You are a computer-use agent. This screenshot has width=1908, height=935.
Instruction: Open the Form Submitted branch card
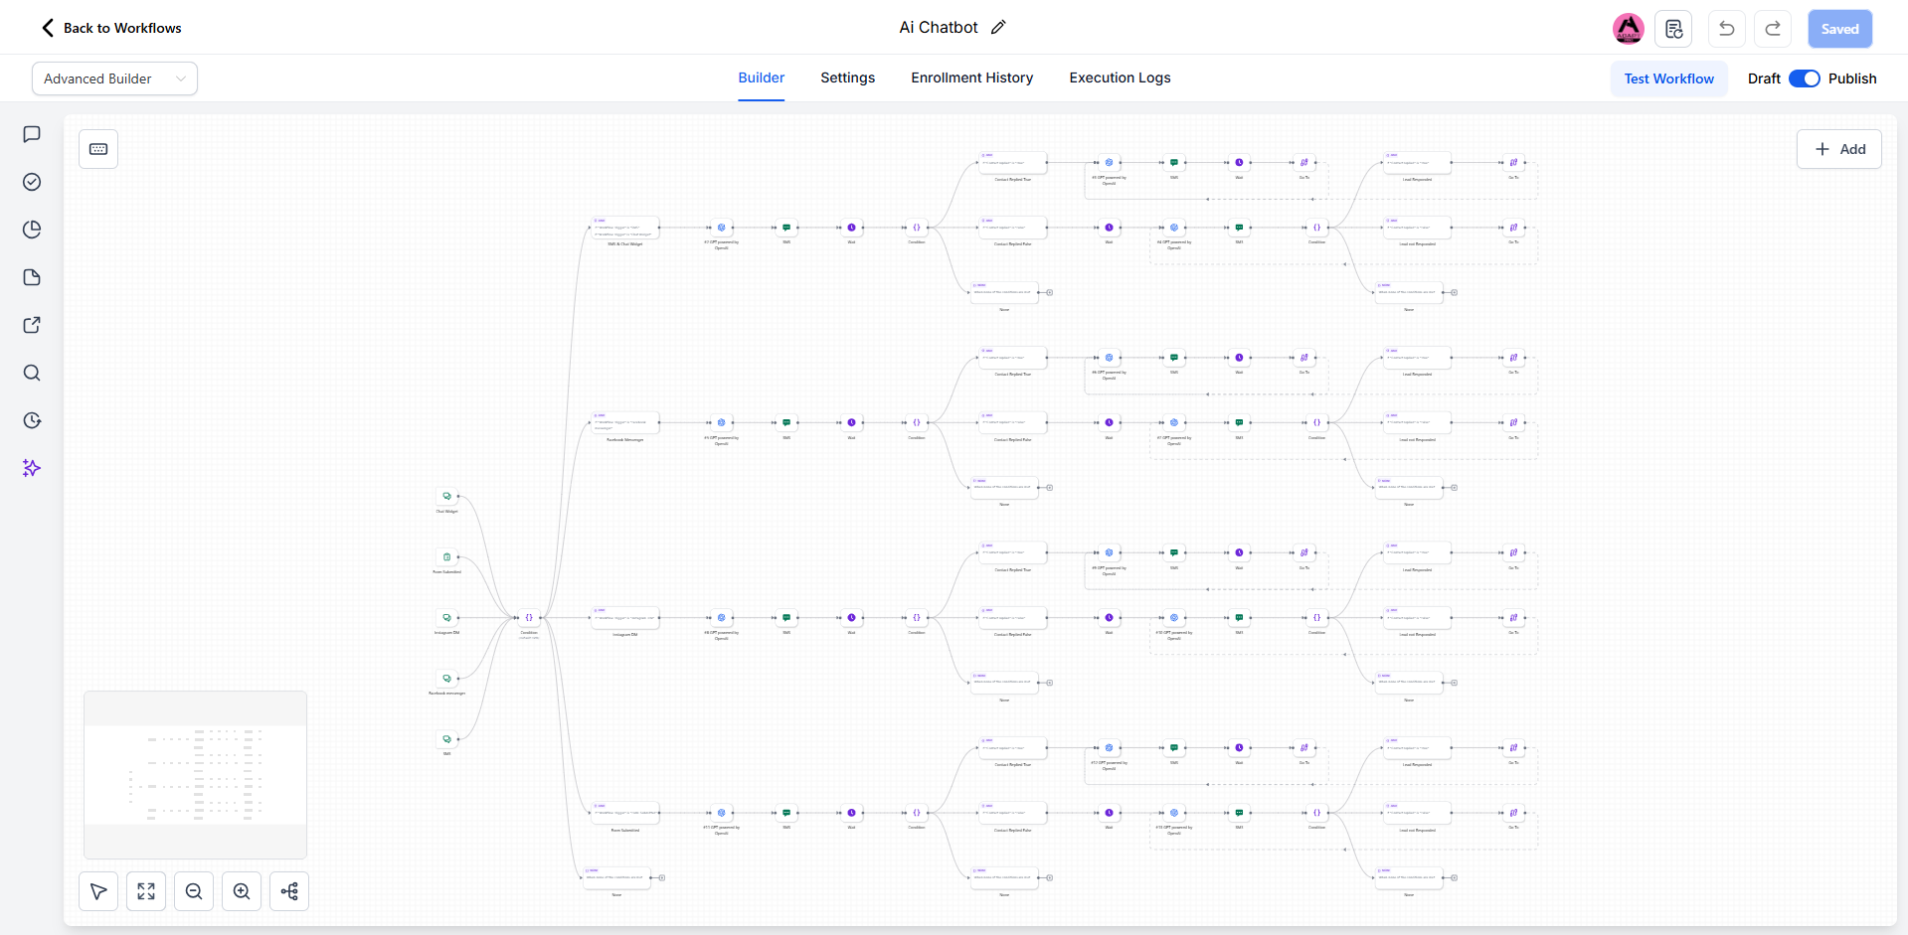[x=625, y=813]
